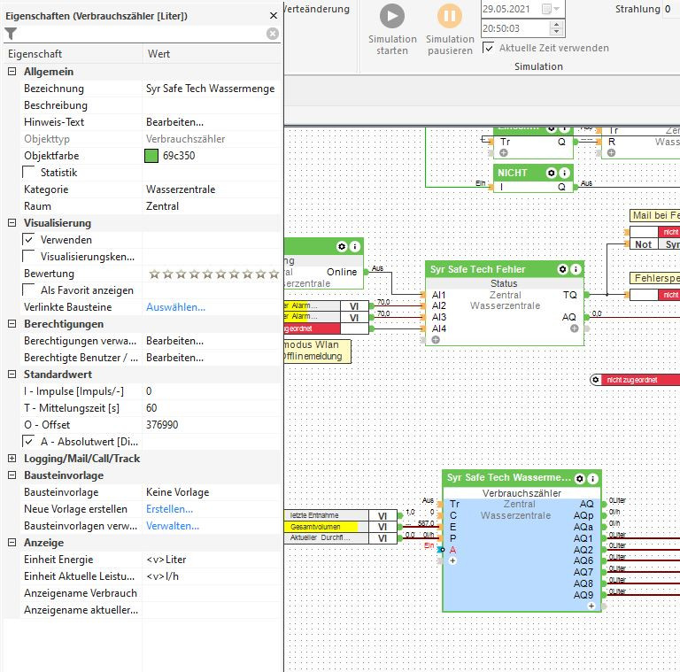Collapse the Allgemein section

tap(12, 72)
